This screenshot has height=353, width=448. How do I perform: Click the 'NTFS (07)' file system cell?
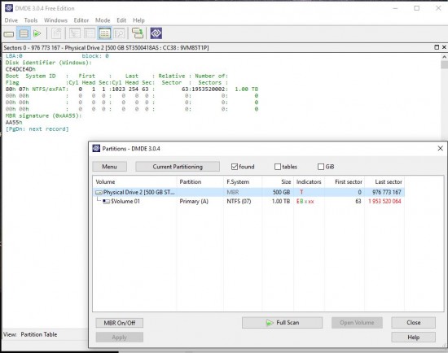tap(239, 201)
